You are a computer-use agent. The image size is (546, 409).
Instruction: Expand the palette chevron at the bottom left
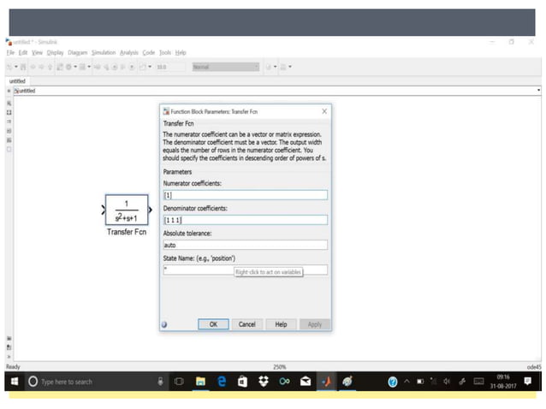(9, 357)
